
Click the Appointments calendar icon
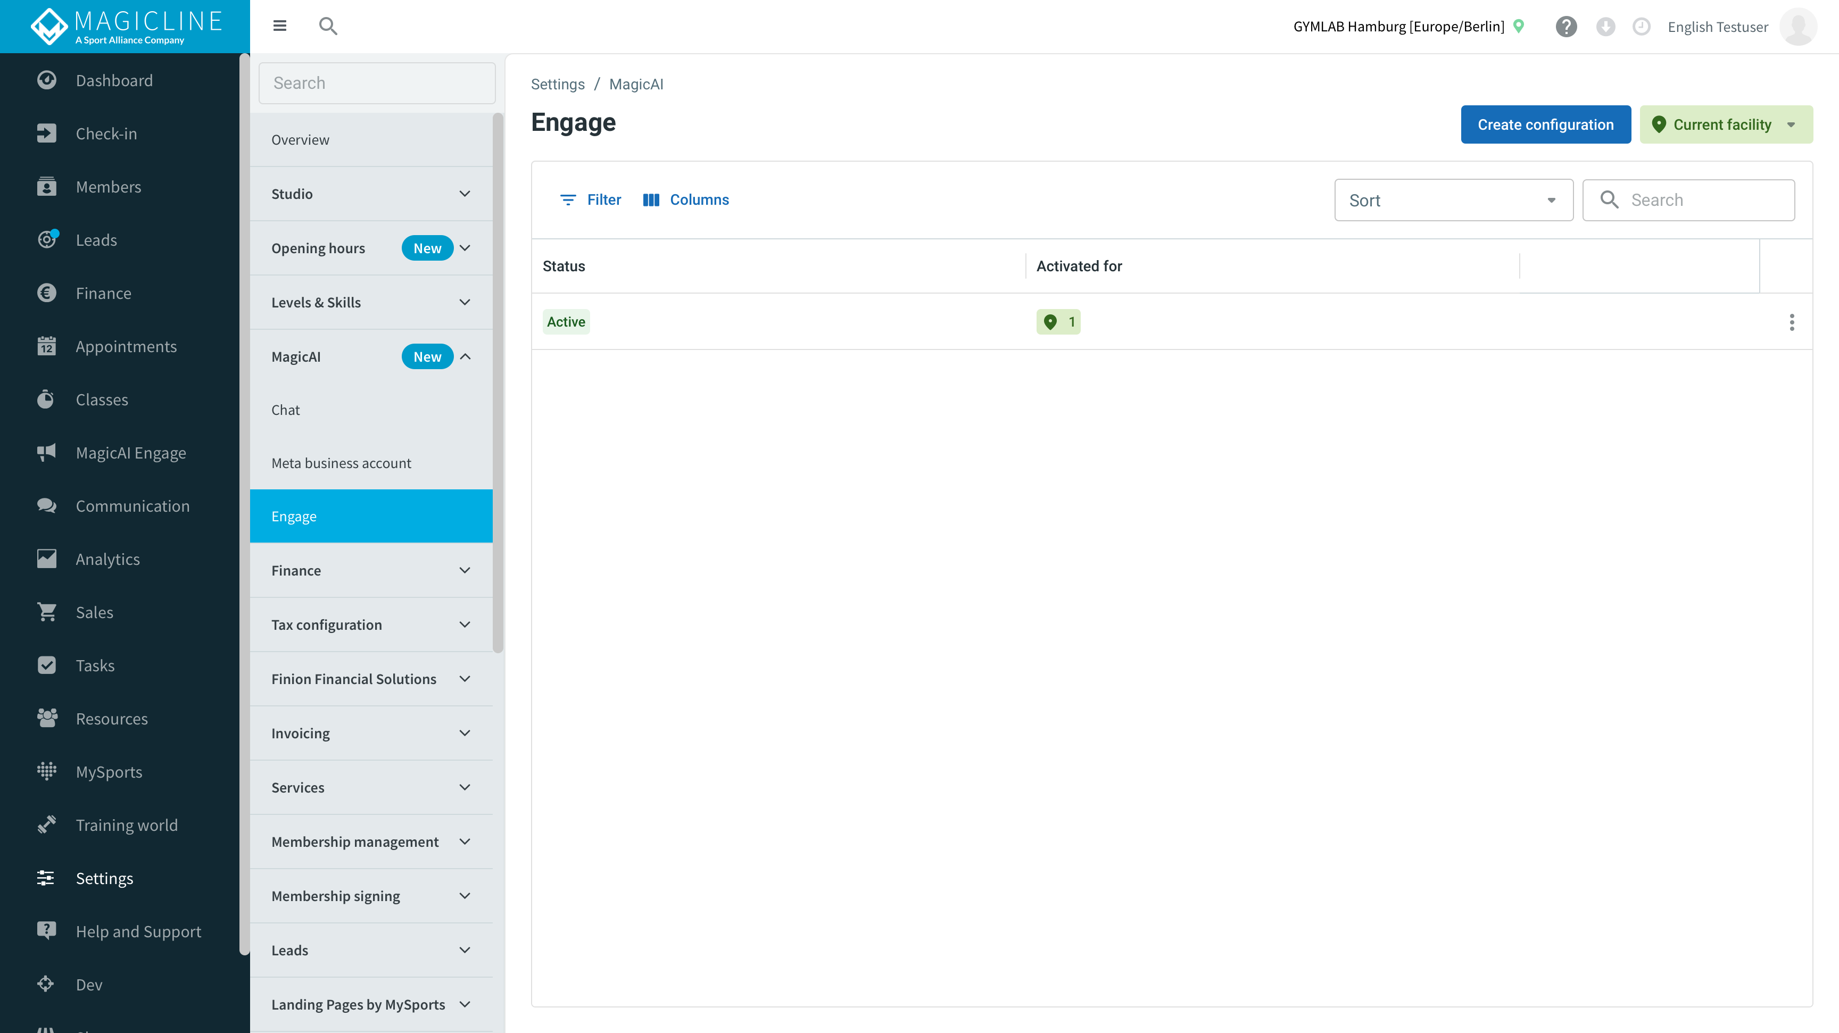pos(46,346)
